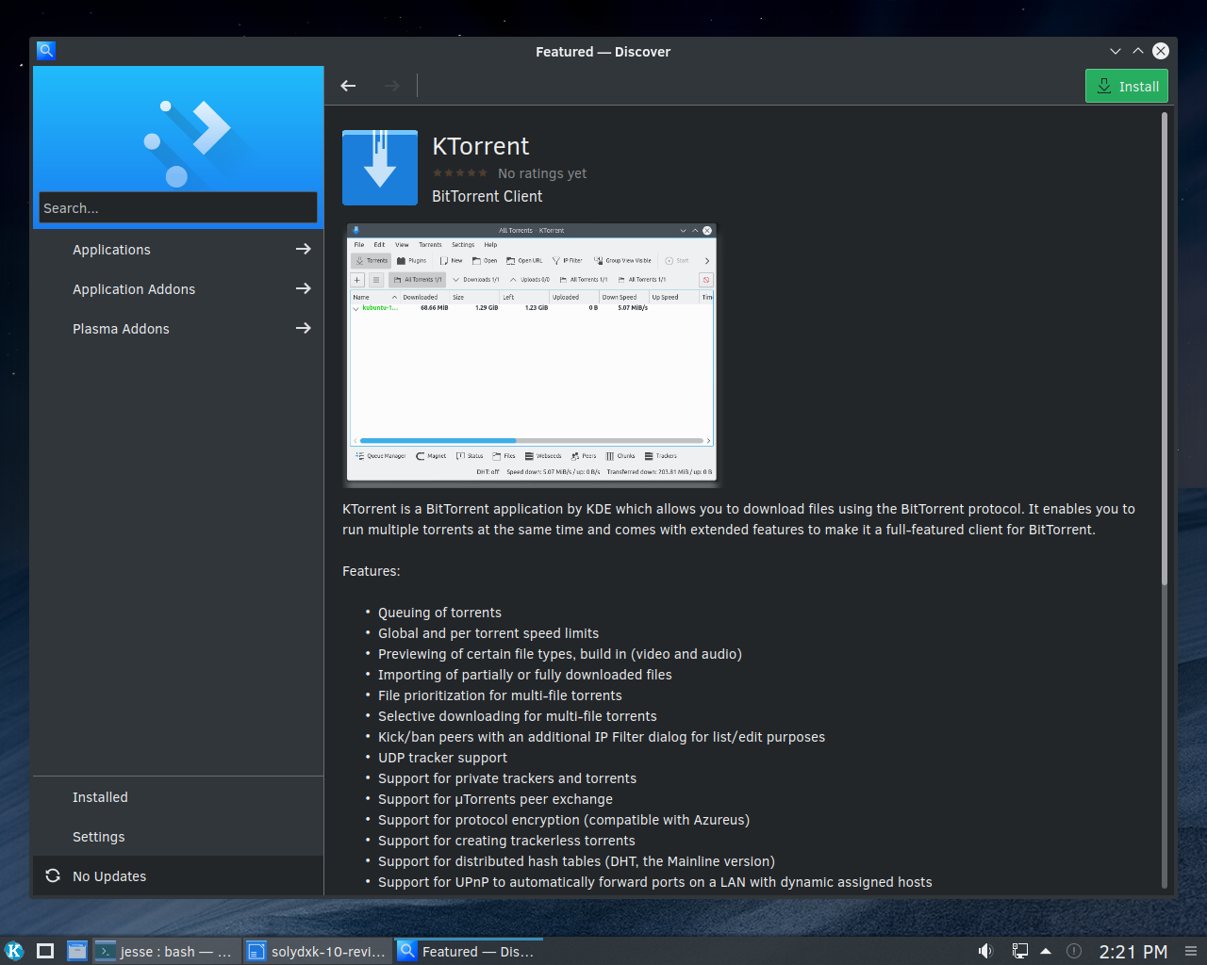This screenshot has height=965, width=1207.
Task: Click the star rating under KTorrent
Action: tap(460, 173)
